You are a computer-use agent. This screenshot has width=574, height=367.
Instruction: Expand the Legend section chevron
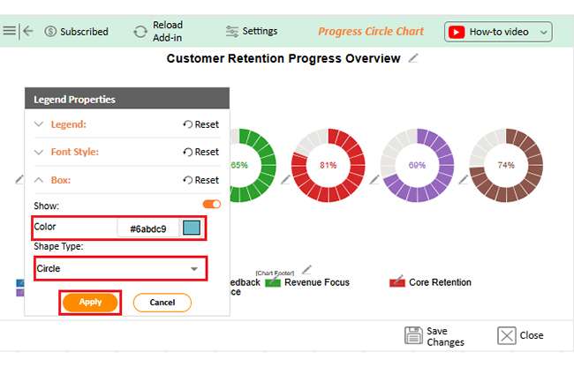tap(39, 124)
